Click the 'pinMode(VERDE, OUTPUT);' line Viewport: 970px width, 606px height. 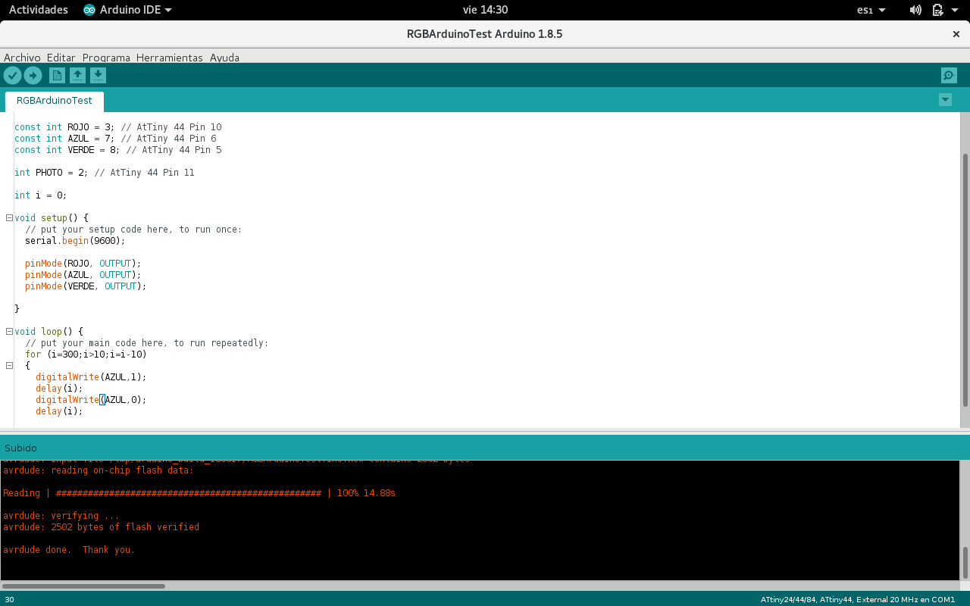[86, 286]
